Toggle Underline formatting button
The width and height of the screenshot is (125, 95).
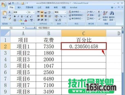pyautogui.click(x=22, y=16)
